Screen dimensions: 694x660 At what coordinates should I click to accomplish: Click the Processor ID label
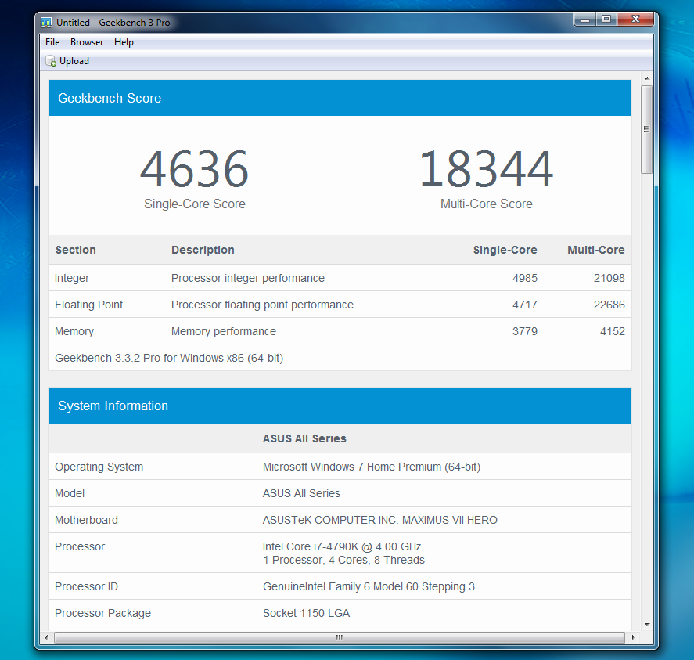86,586
